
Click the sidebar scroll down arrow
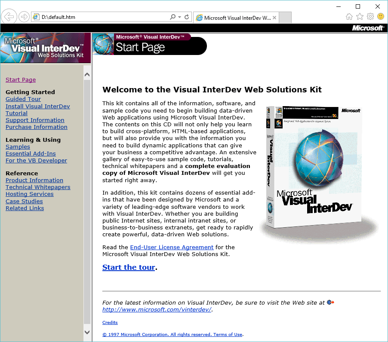[x=87, y=333]
